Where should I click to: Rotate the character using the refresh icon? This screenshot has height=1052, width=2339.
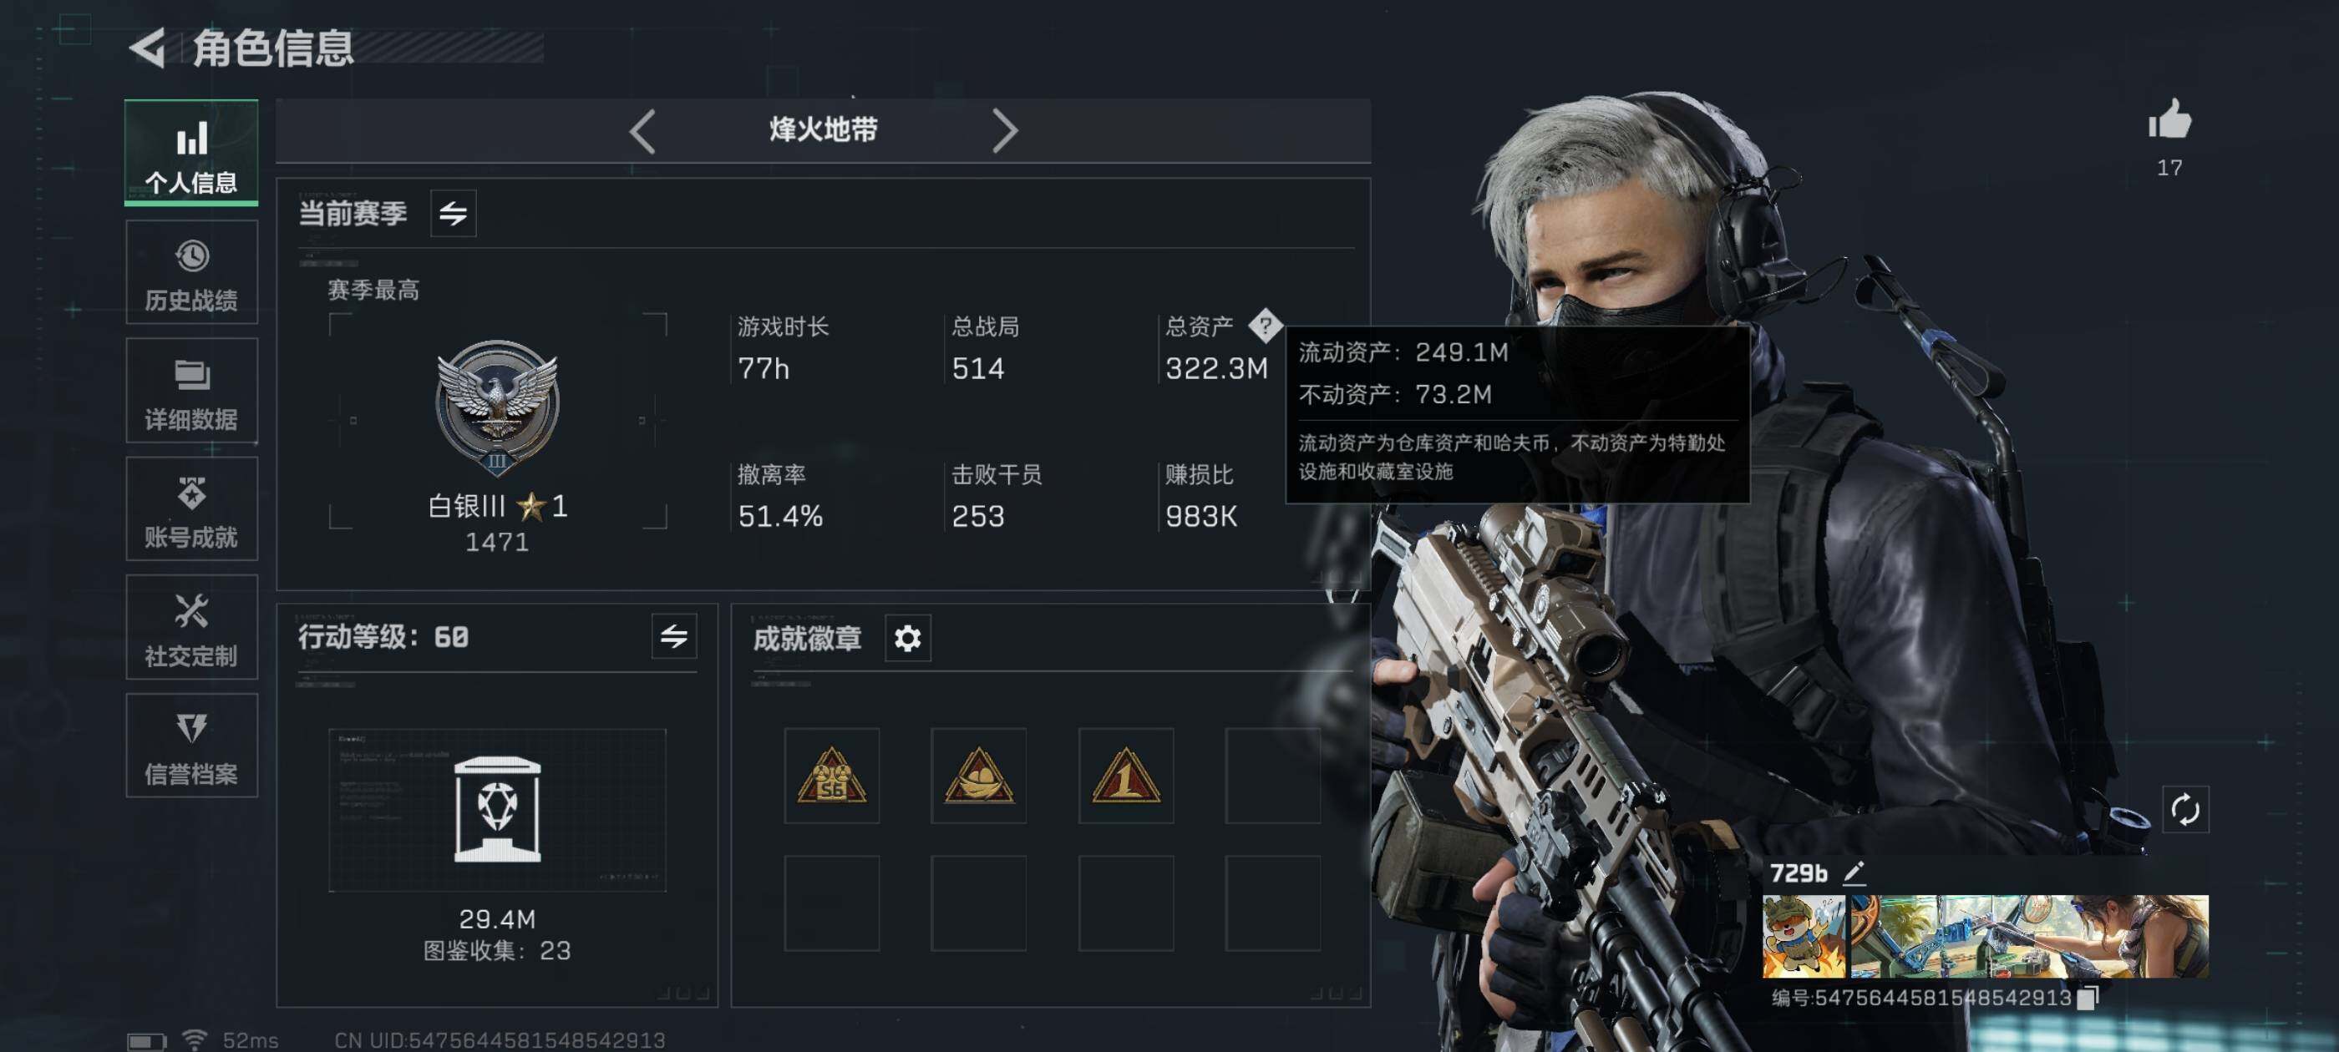(x=2184, y=810)
